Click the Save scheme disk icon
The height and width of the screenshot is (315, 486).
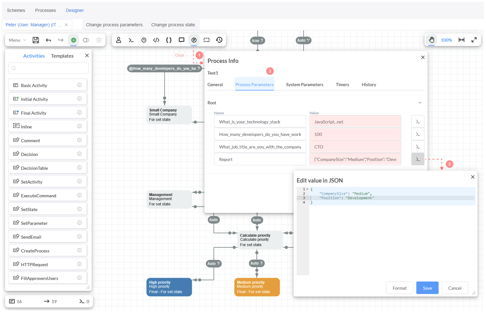(x=36, y=40)
